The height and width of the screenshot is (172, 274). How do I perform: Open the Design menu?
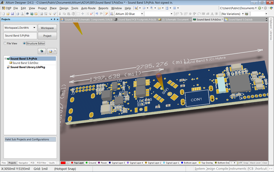click(x=64, y=8)
